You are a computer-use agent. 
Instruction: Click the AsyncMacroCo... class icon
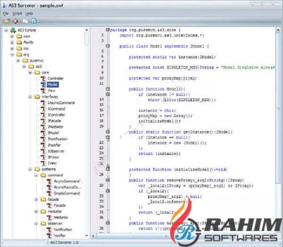tap(49, 188)
